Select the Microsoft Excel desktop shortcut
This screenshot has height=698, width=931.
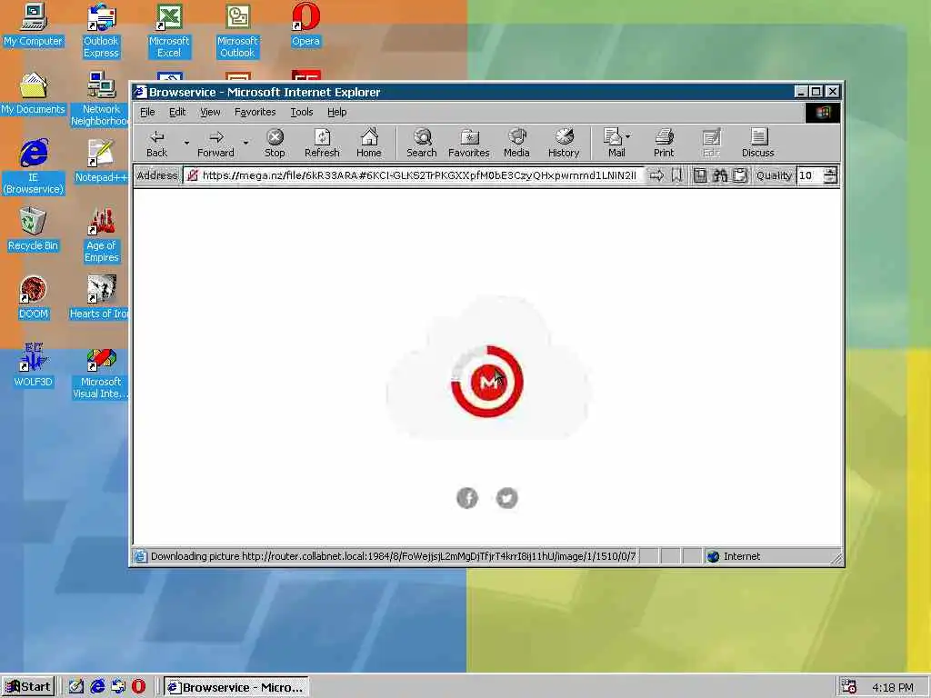(168, 30)
